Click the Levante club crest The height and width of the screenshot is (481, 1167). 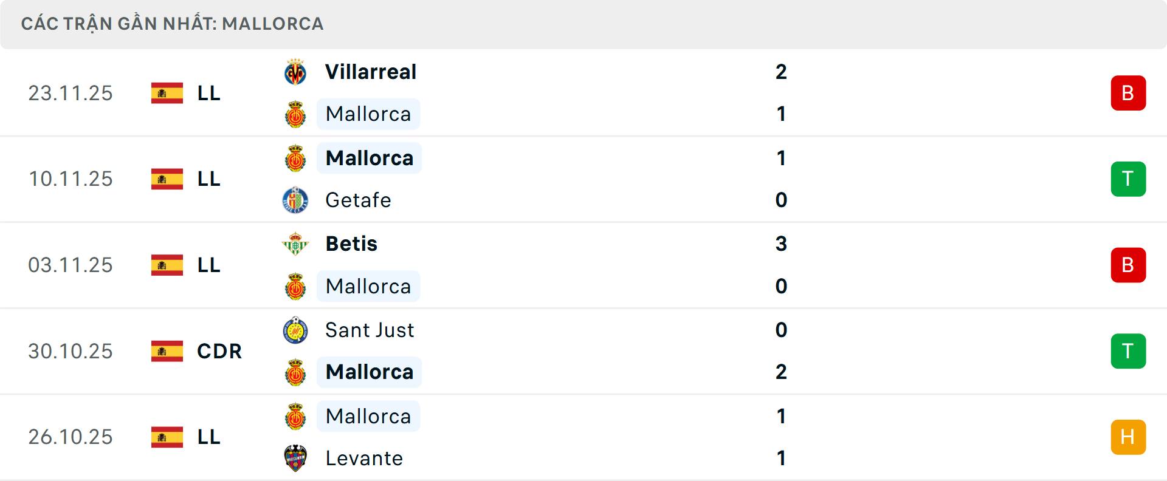coord(295,458)
